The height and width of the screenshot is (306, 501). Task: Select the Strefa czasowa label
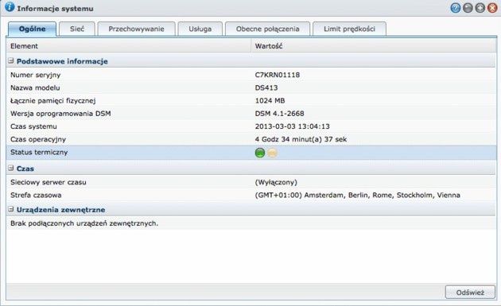pyautogui.click(x=36, y=196)
